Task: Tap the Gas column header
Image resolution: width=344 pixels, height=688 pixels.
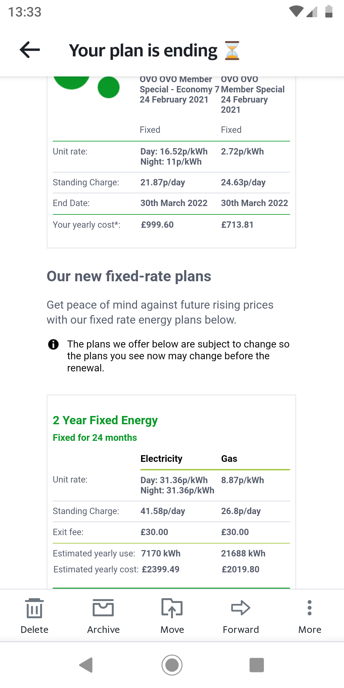Action: [229, 459]
